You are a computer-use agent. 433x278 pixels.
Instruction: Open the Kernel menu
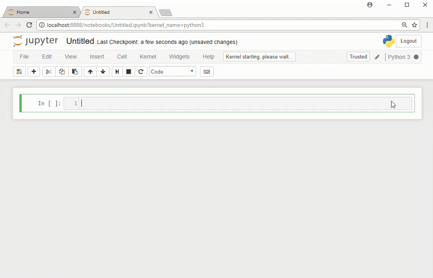[x=148, y=57]
